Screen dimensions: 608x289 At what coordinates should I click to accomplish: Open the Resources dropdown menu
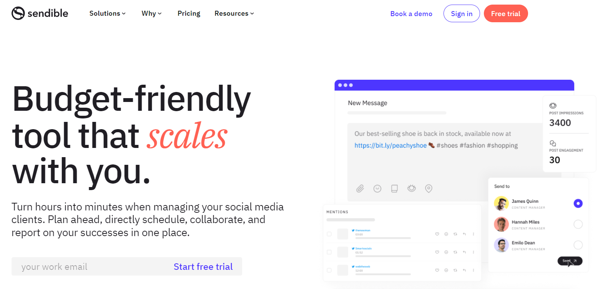(x=234, y=13)
